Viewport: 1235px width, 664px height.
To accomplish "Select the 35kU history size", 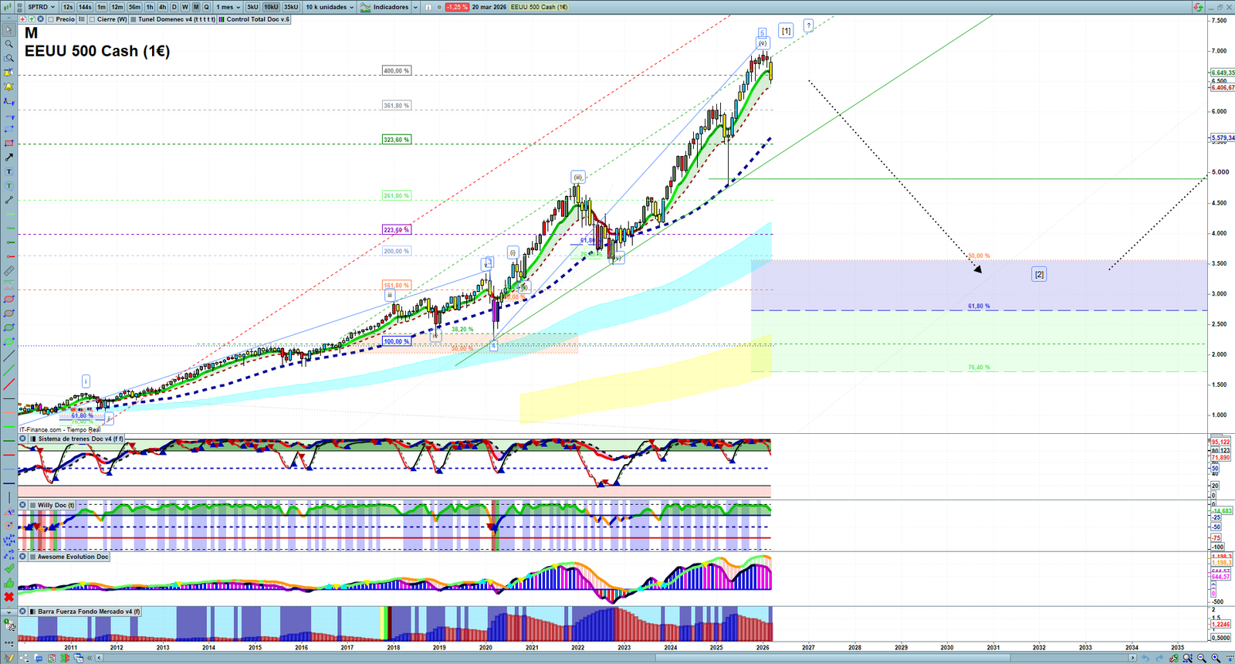I will 291,7.
